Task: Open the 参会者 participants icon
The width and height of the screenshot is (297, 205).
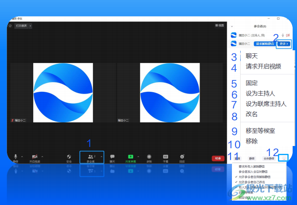Action: point(91,156)
